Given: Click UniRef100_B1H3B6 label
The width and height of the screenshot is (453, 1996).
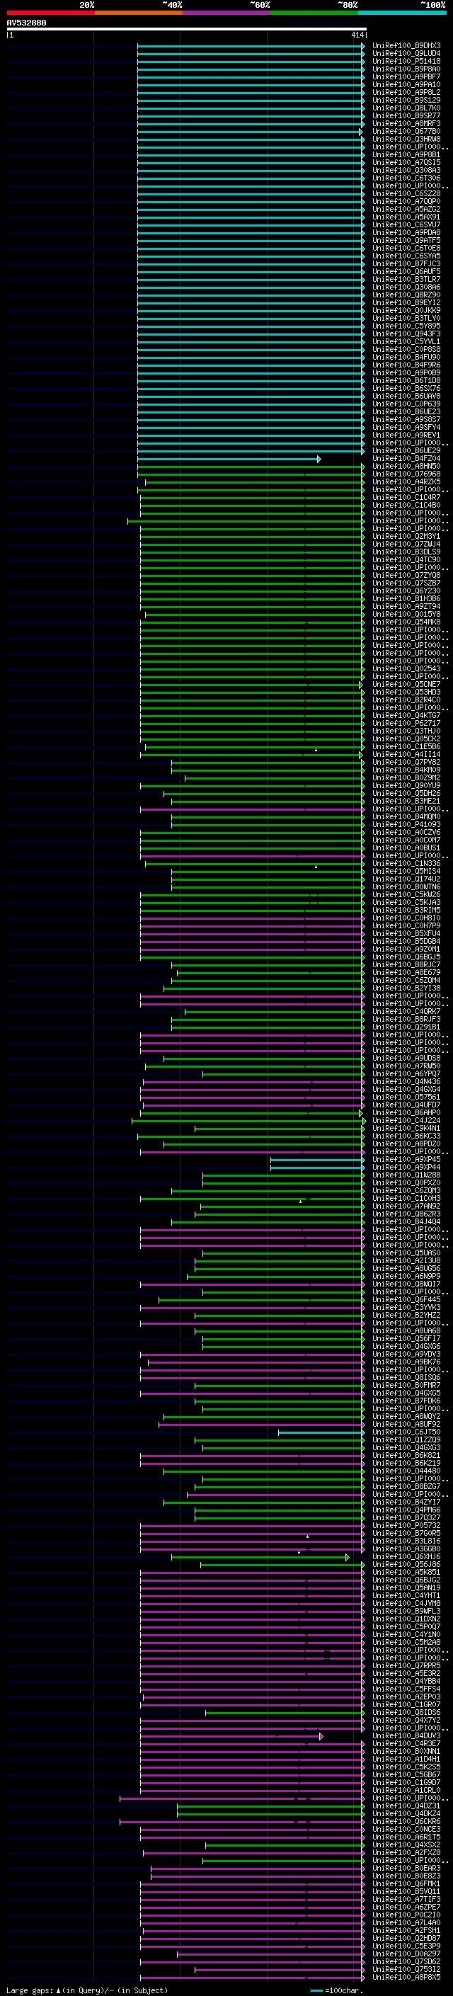Looking at the screenshot, I should click(406, 598).
